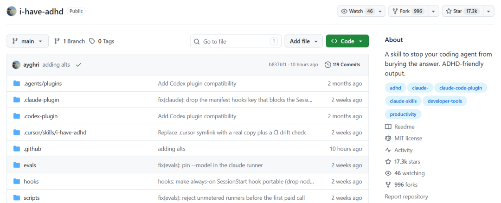501x203 pixels.
Task: Click the eye icon next to 46 watching
Action: click(388, 173)
